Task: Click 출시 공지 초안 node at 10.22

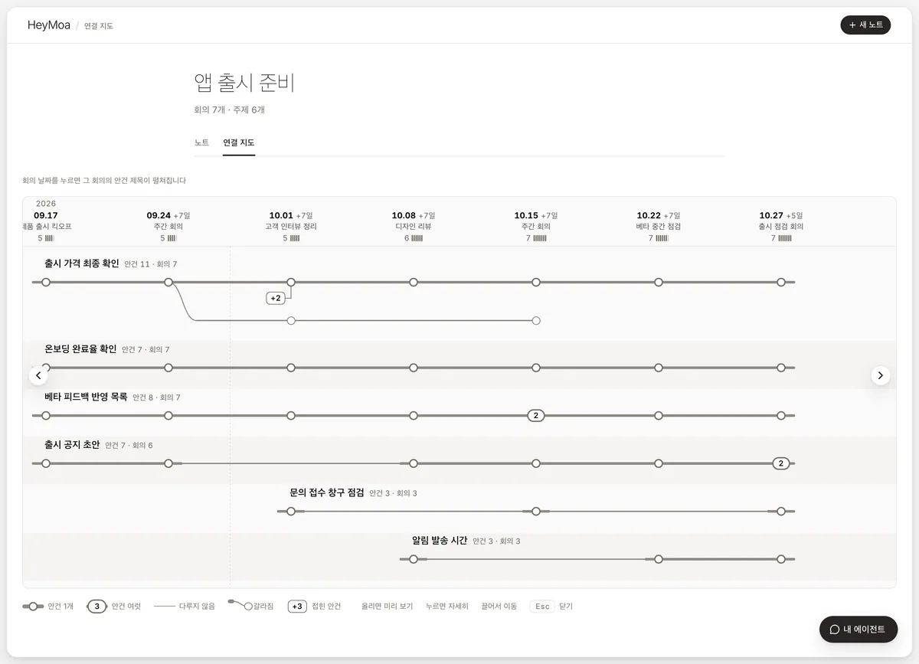Action: [659, 463]
